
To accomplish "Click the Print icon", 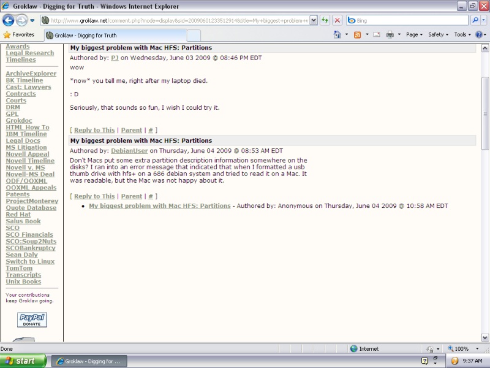I will (390, 34).
